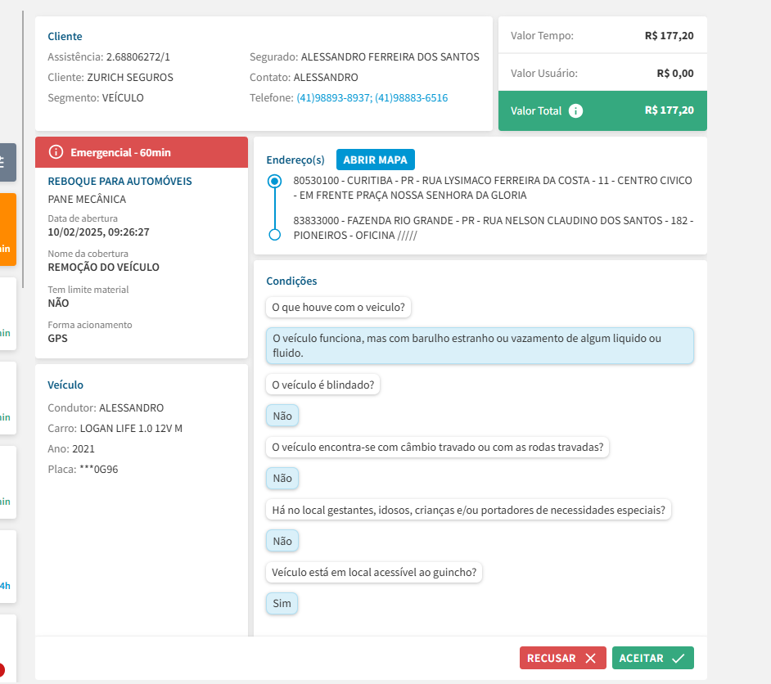Viewport: 771px width, 684px height.
Task: Open the gray list icon tab at left edge
Action: pos(7,162)
